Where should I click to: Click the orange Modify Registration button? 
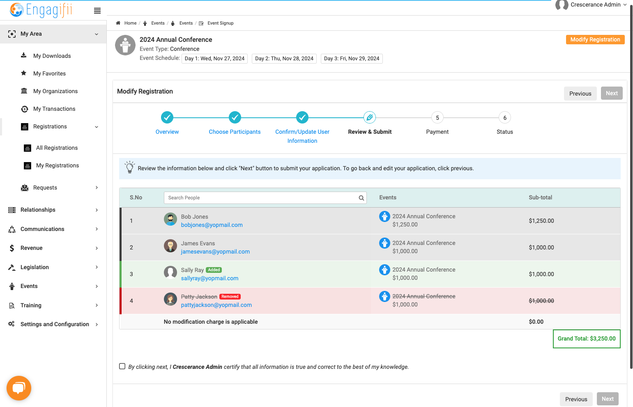(595, 39)
